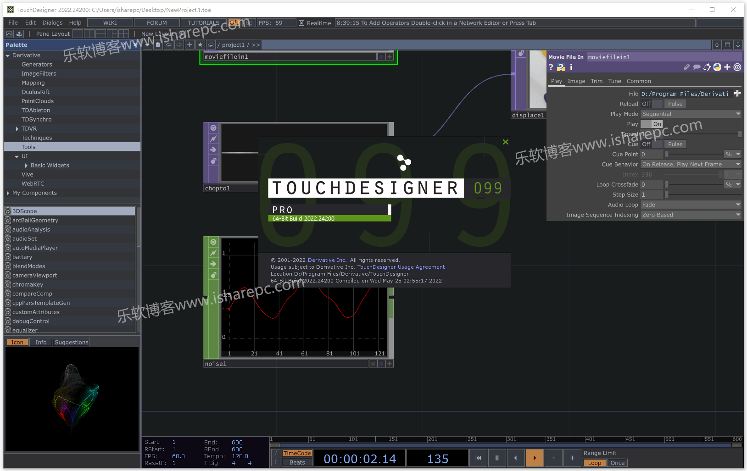Image resolution: width=747 pixels, height=471 pixels.
Task: Show operator info 'i' icon
Action: pyautogui.click(x=571, y=67)
